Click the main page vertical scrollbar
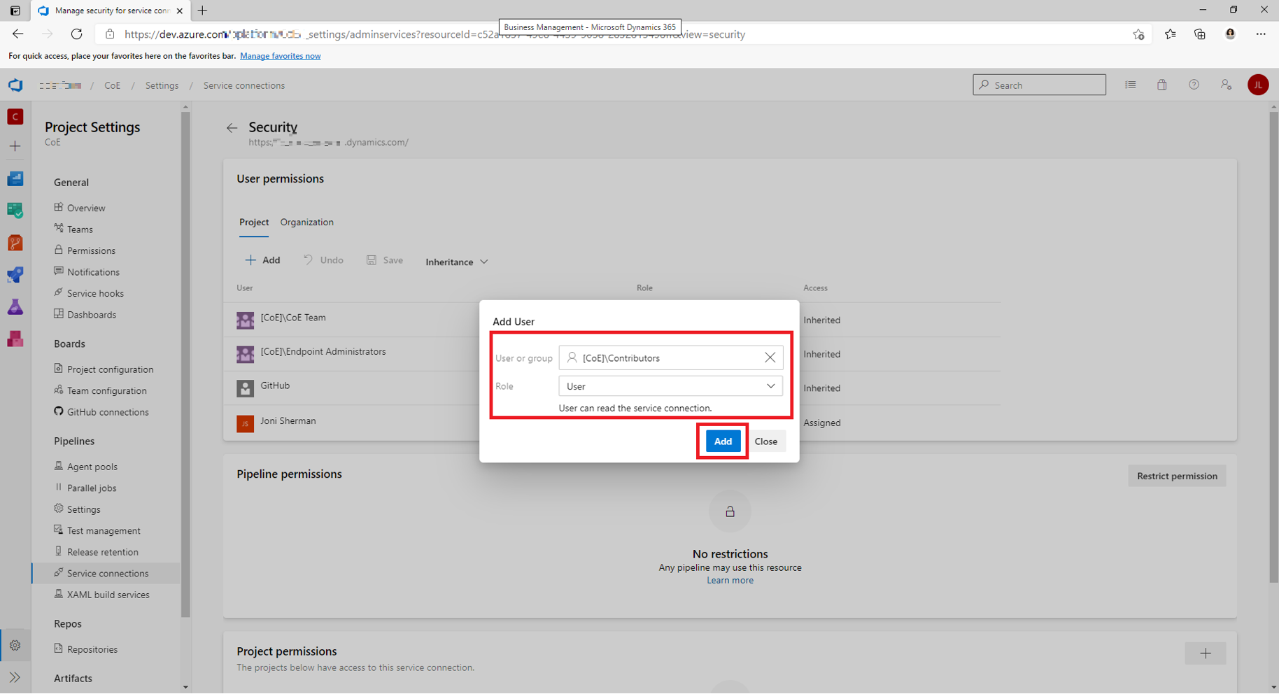Image resolution: width=1279 pixels, height=694 pixels. [1273, 346]
